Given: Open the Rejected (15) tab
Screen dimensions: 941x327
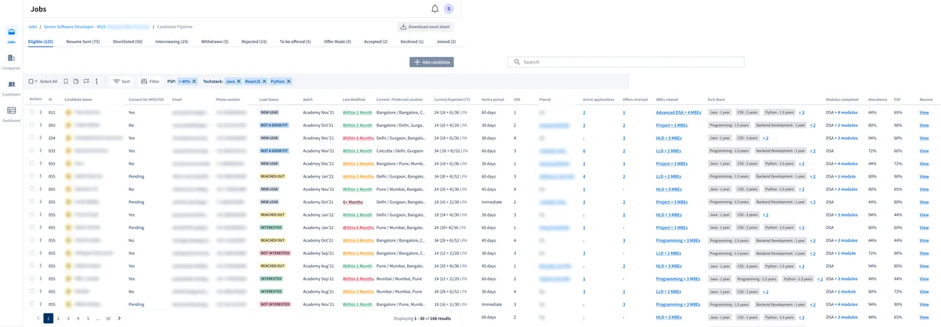Looking at the screenshot, I should 254,41.
